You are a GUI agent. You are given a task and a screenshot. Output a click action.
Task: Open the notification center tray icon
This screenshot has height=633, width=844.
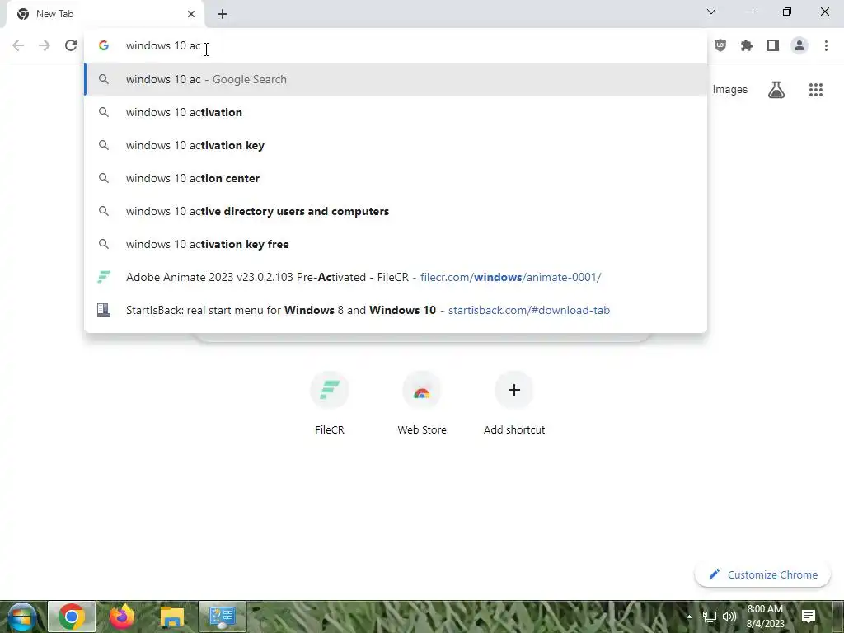pos(808,617)
